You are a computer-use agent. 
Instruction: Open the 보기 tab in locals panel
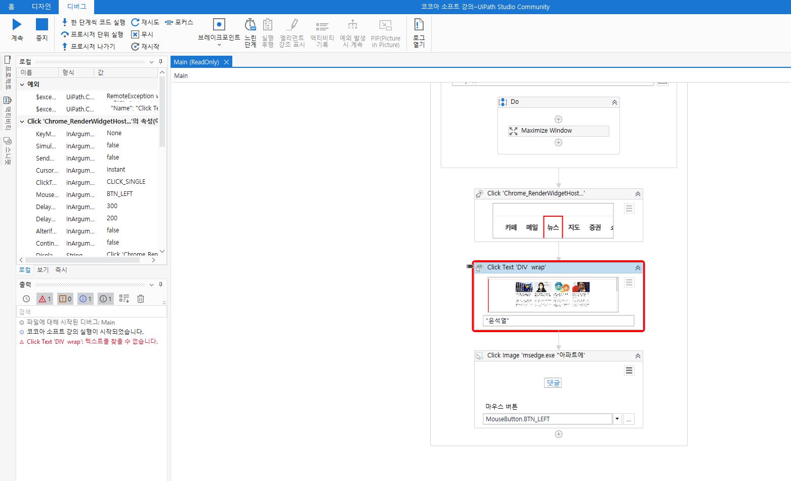point(43,270)
